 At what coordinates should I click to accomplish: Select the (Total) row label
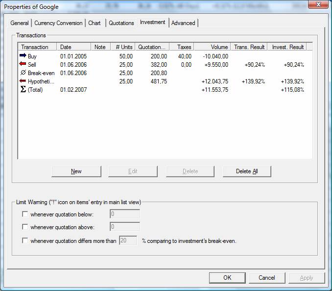click(35, 90)
